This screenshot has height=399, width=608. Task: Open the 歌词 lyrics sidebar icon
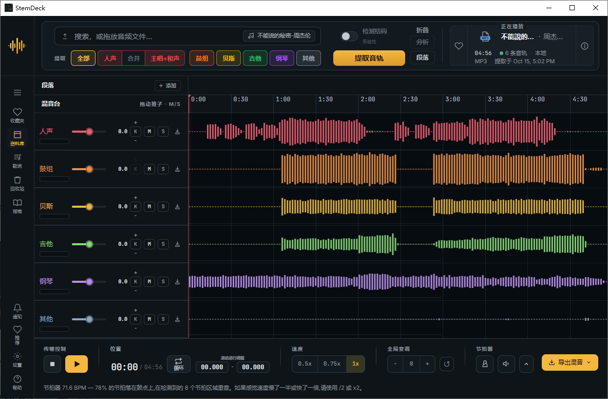click(17, 161)
